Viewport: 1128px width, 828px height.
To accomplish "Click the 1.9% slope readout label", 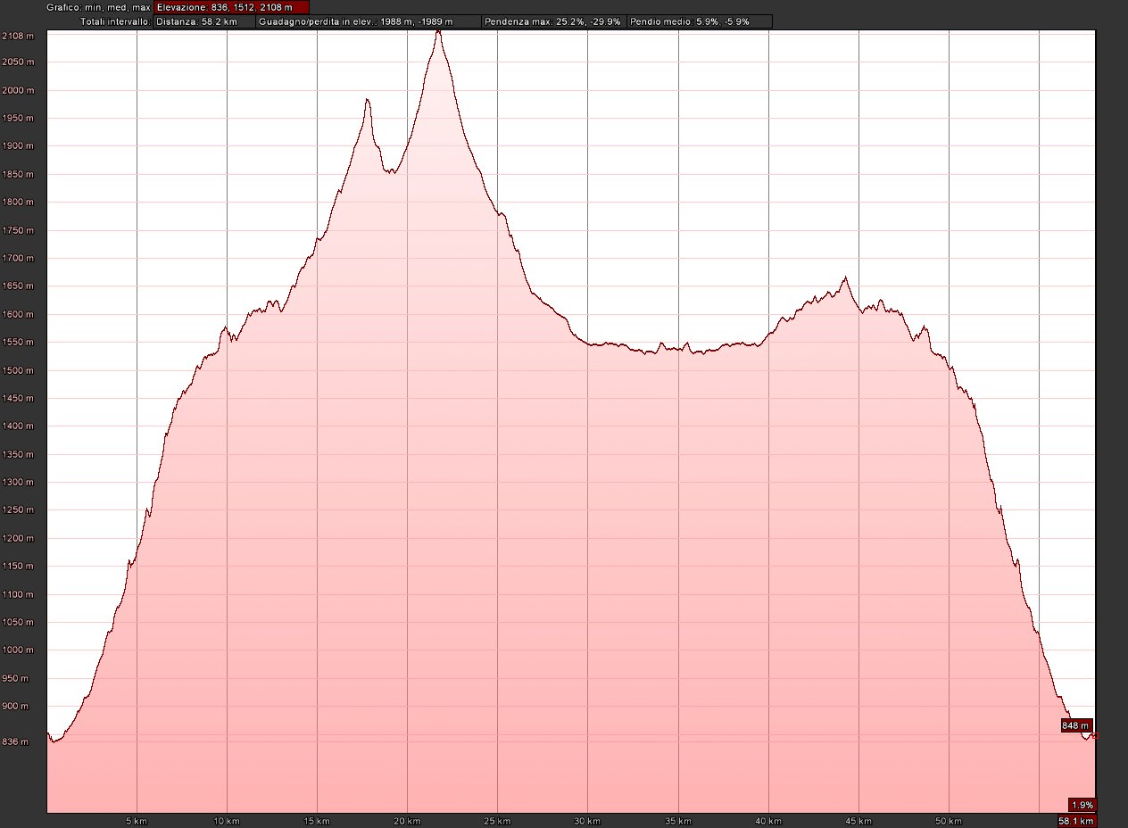I will click(1082, 804).
